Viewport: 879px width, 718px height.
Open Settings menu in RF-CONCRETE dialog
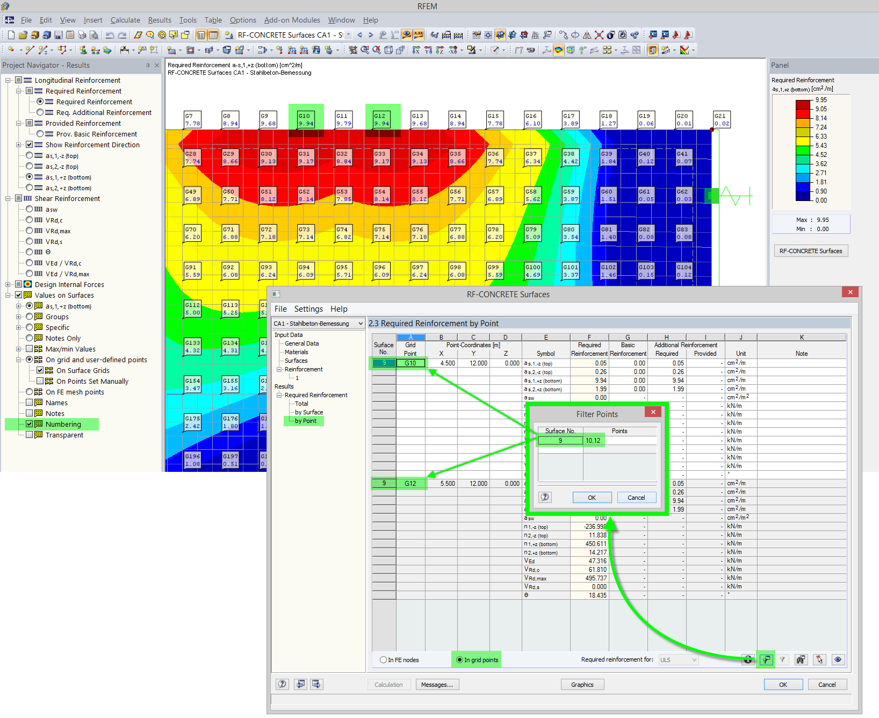tap(308, 309)
